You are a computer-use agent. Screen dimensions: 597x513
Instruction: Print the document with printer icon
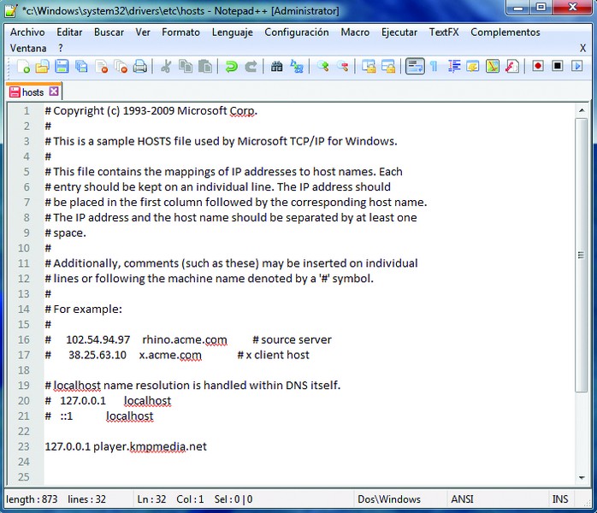click(x=140, y=67)
